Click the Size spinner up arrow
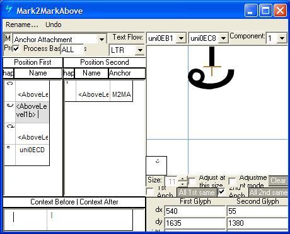This screenshot has height=234, width=290. point(182,179)
